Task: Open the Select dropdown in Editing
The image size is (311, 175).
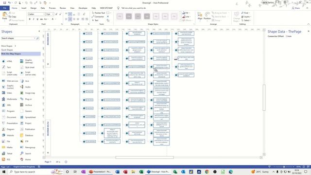Action: point(246,20)
